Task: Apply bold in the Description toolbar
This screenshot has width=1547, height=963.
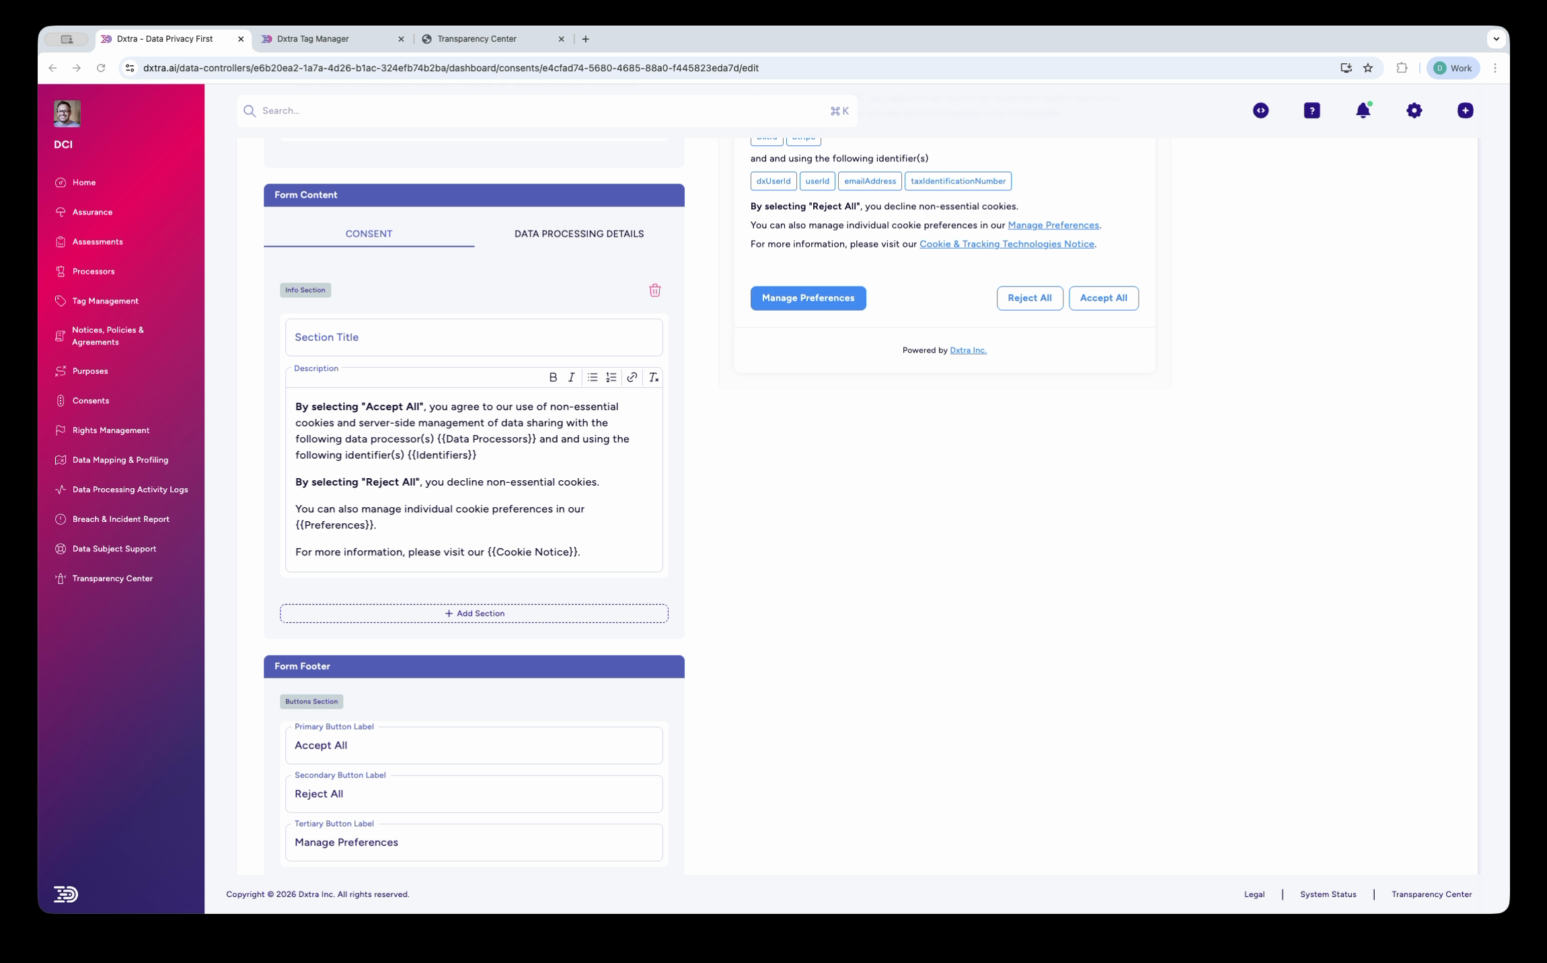Action: 552,377
